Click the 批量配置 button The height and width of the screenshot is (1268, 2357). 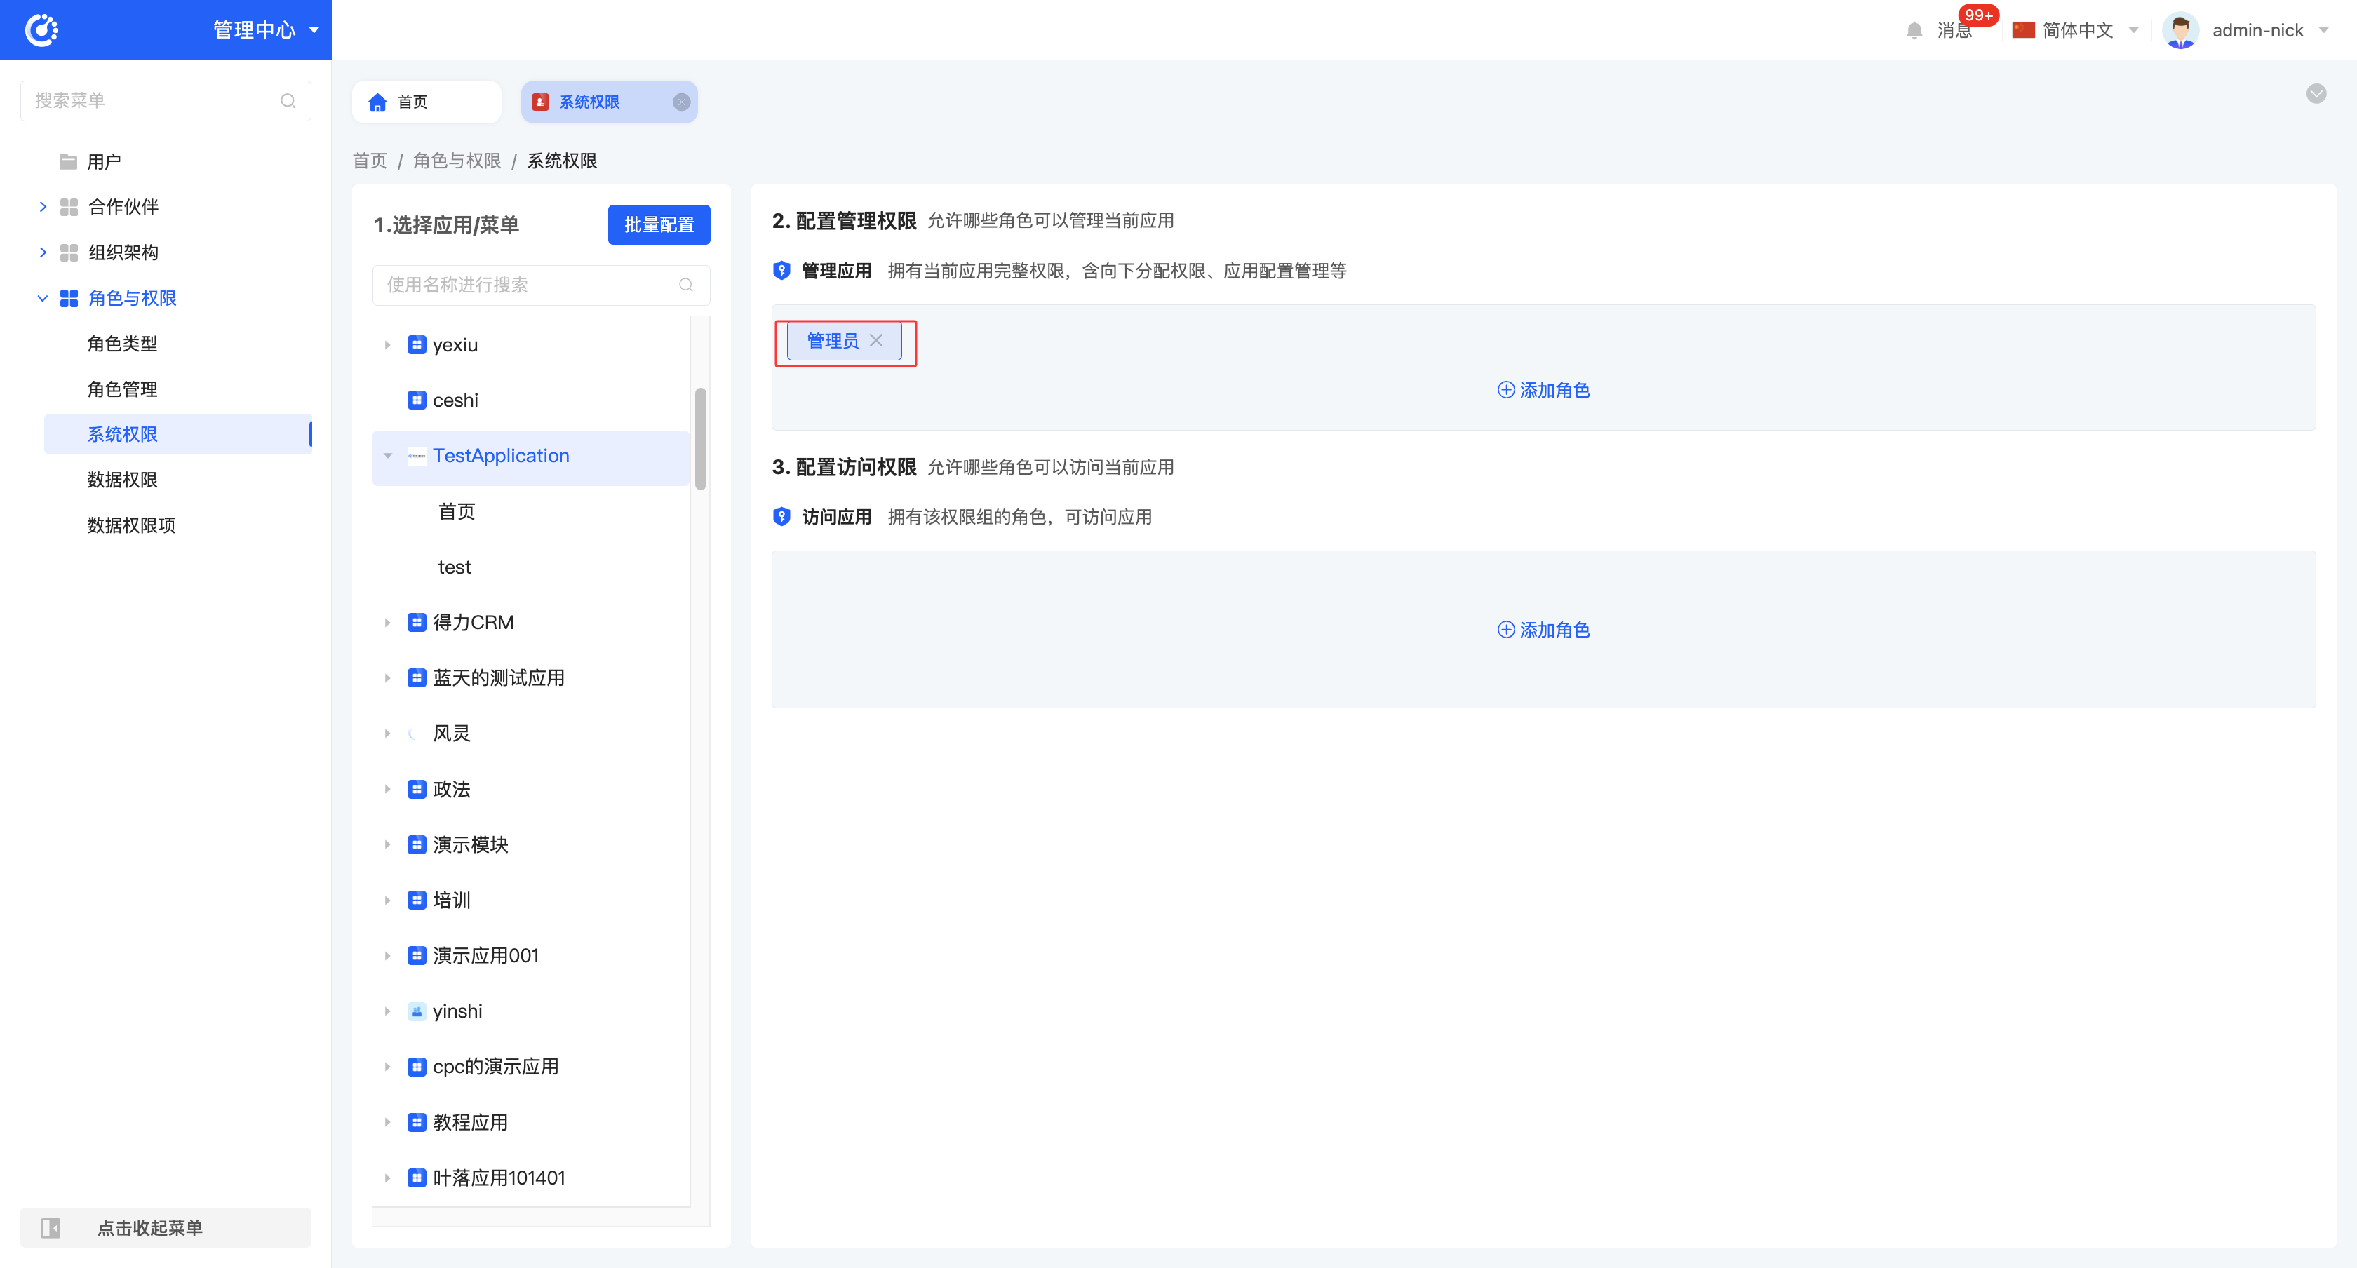(659, 225)
